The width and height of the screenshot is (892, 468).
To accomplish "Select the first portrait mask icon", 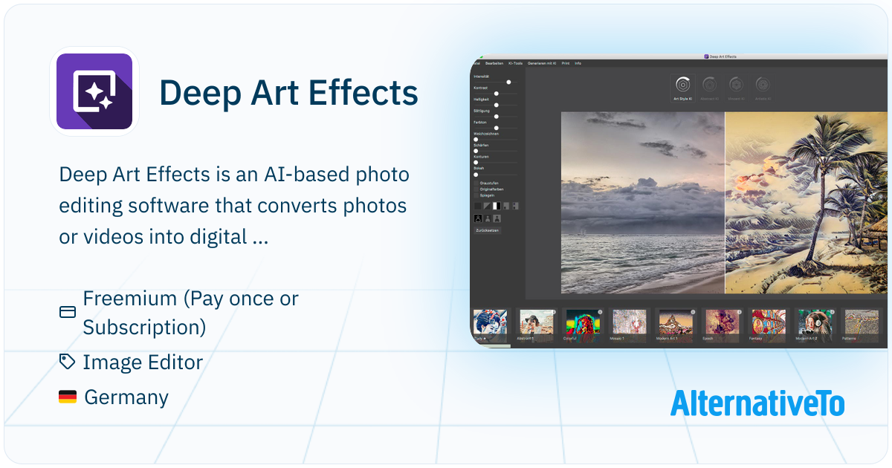I will 478,218.
